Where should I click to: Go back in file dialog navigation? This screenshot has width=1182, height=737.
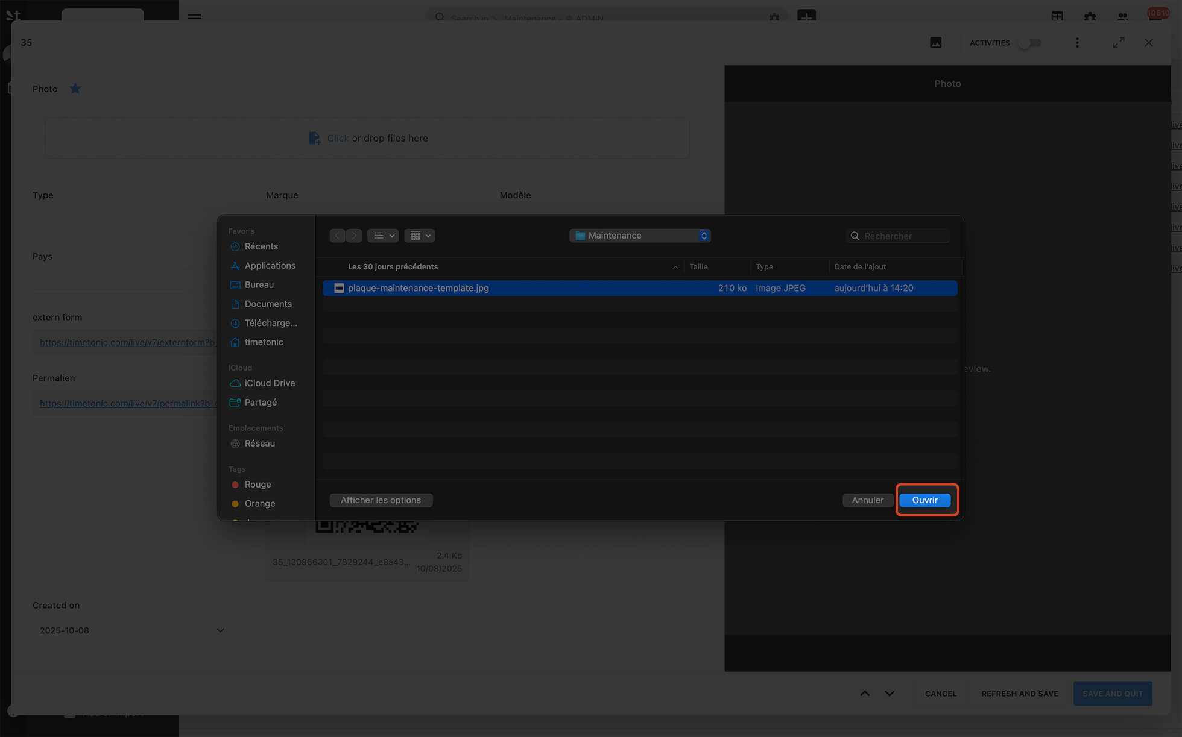click(x=337, y=236)
